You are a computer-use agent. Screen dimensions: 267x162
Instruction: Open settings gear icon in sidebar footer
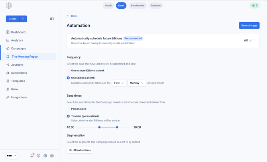click(x=45, y=156)
